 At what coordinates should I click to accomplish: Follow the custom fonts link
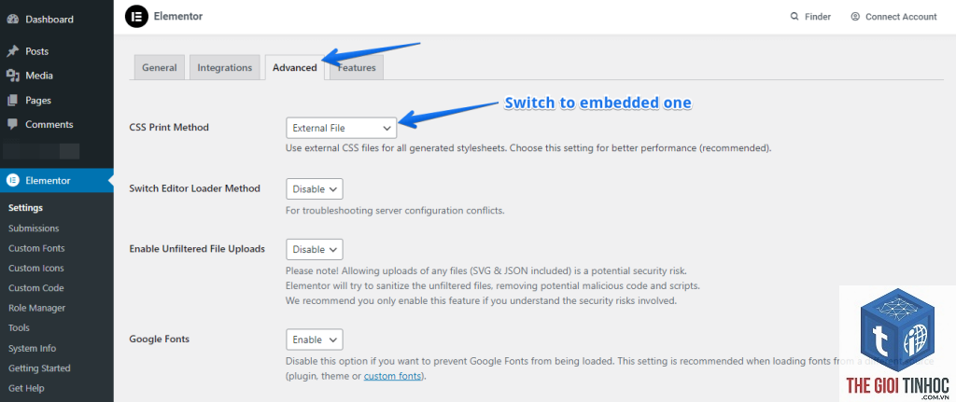(x=393, y=376)
